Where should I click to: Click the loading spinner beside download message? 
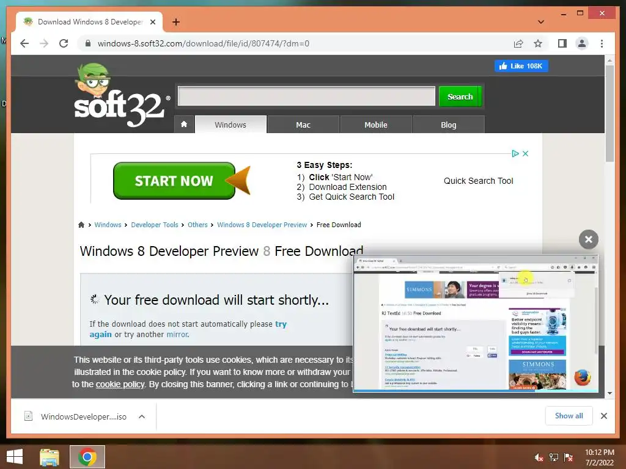[95, 299]
